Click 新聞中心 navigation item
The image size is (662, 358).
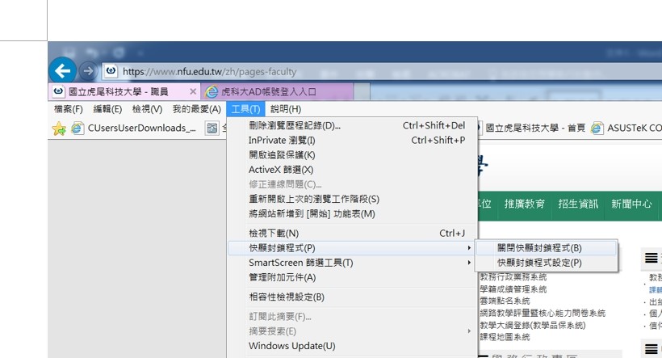point(631,204)
